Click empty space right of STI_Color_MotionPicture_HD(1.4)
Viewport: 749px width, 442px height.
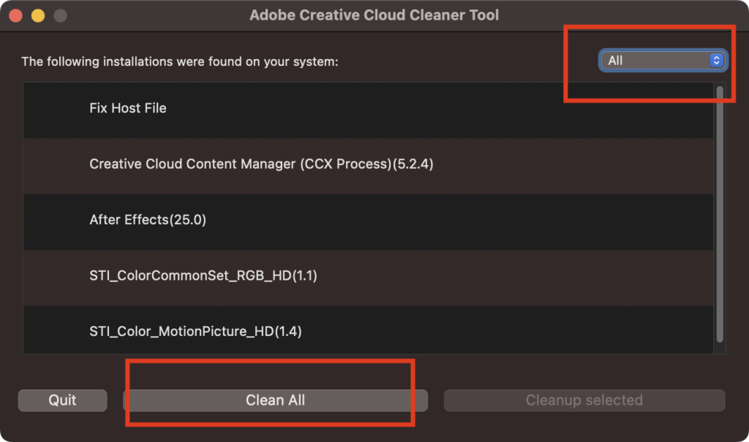[x=512, y=332]
